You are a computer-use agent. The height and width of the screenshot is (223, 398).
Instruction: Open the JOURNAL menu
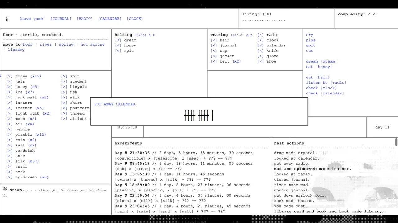click(61, 19)
